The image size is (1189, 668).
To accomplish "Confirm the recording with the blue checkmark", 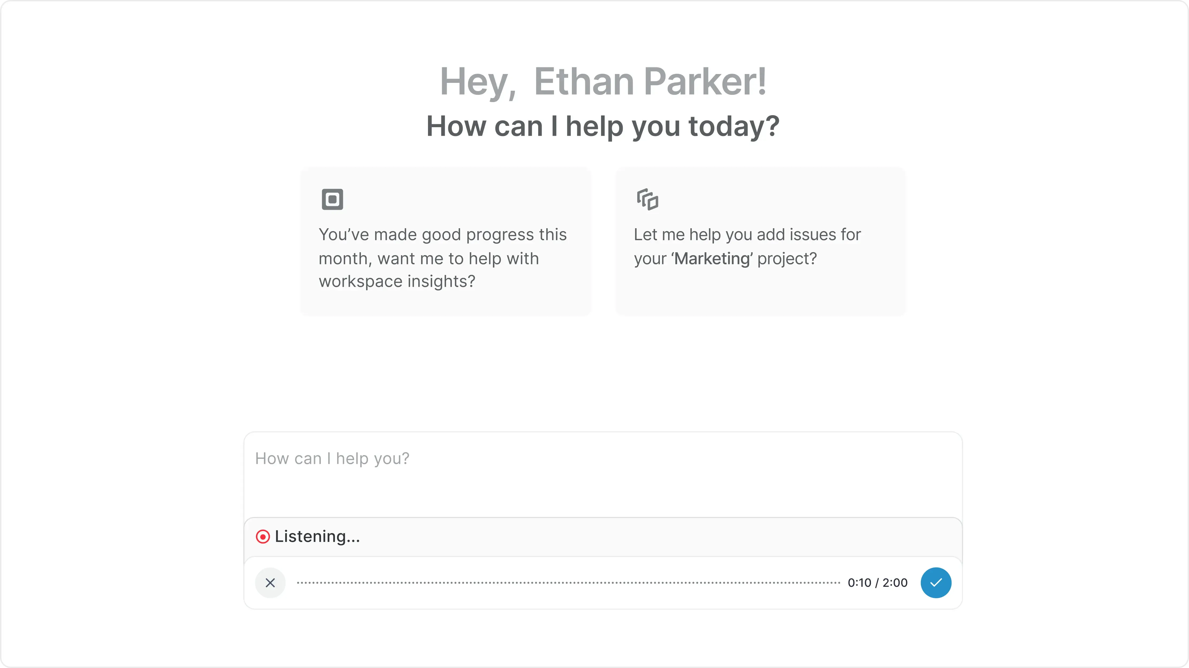I will pyautogui.click(x=936, y=583).
